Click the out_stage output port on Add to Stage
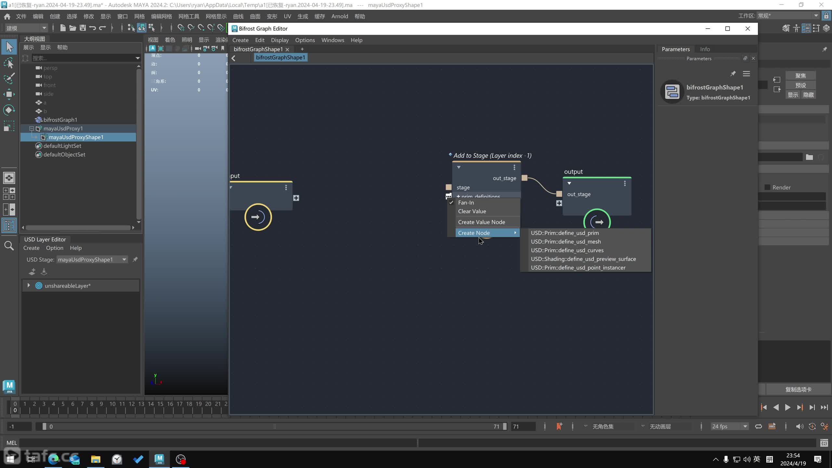This screenshot has height=468, width=832. pos(525,178)
